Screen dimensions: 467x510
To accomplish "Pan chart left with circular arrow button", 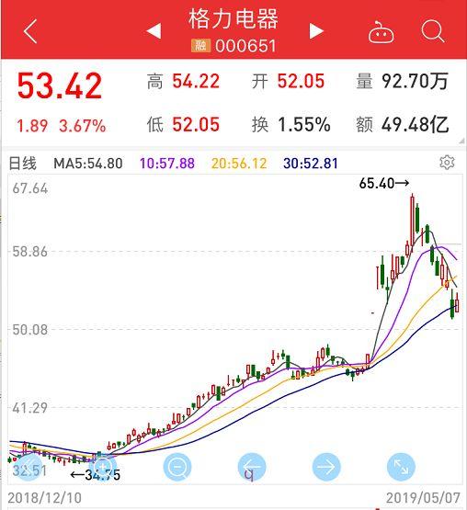I will pyautogui.click(x=252, y=467).
